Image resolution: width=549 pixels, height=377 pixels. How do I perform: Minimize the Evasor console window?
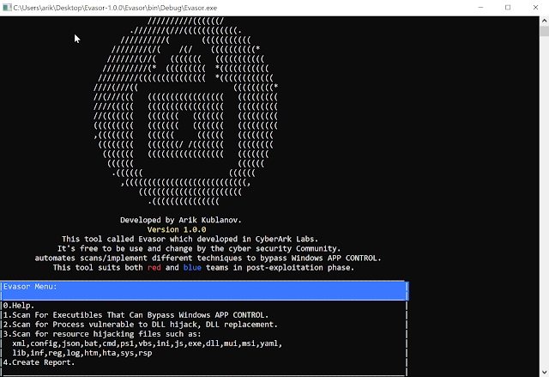click(480, 8)
